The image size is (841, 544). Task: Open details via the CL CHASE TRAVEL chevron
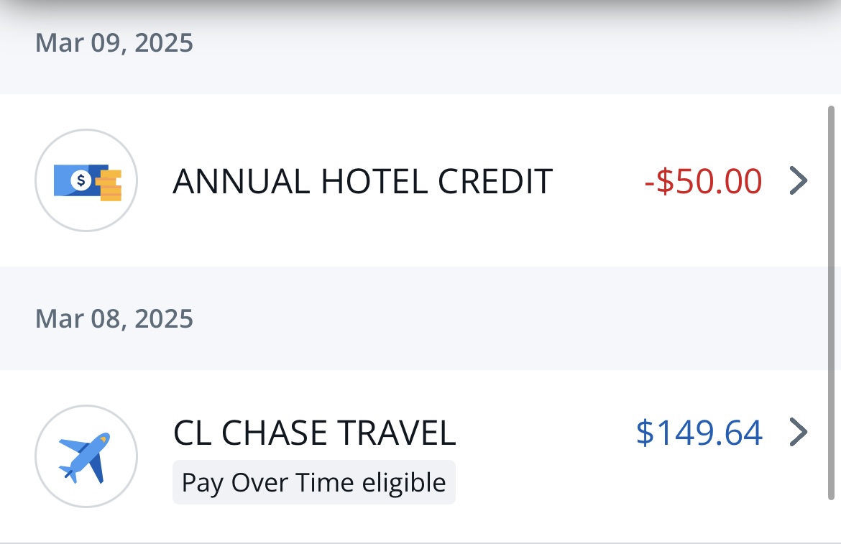[798, 433]
